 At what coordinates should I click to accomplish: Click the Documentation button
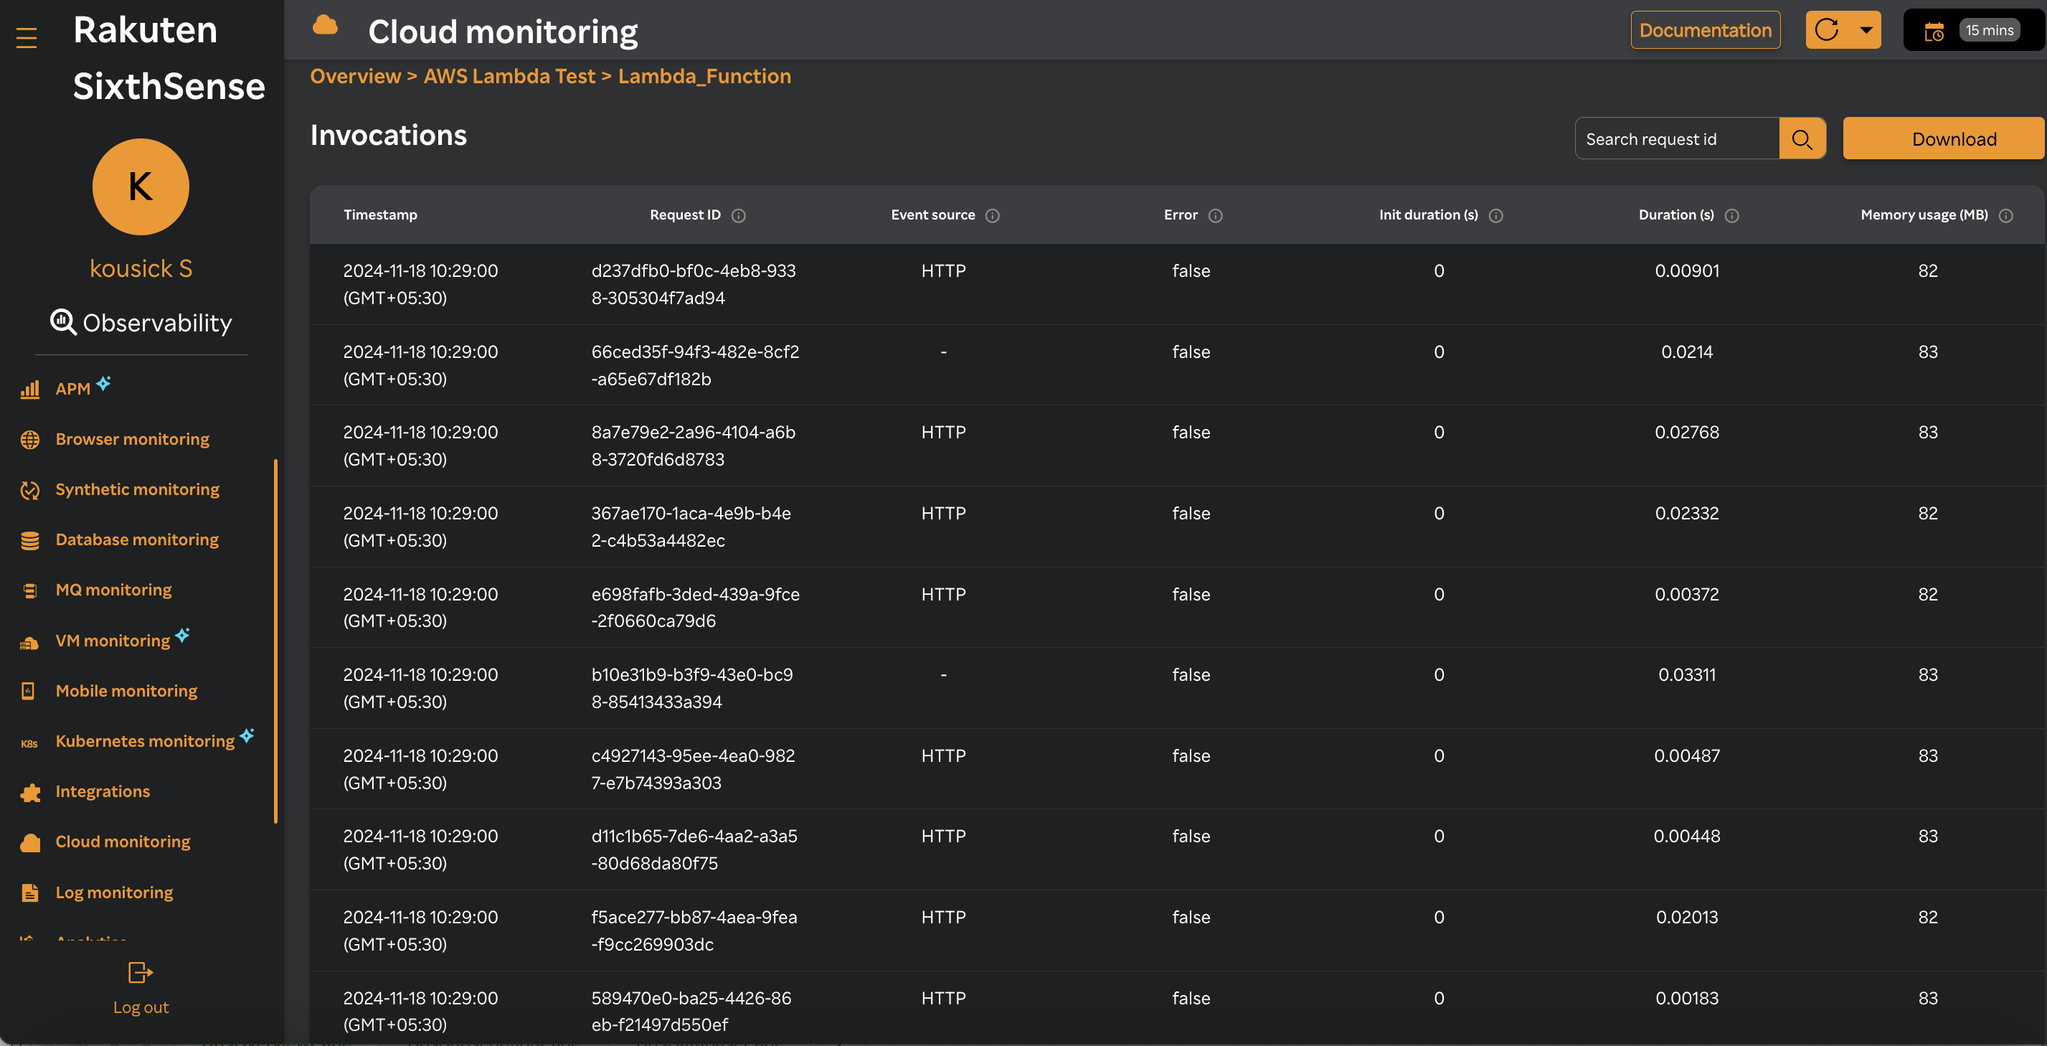1706,30
